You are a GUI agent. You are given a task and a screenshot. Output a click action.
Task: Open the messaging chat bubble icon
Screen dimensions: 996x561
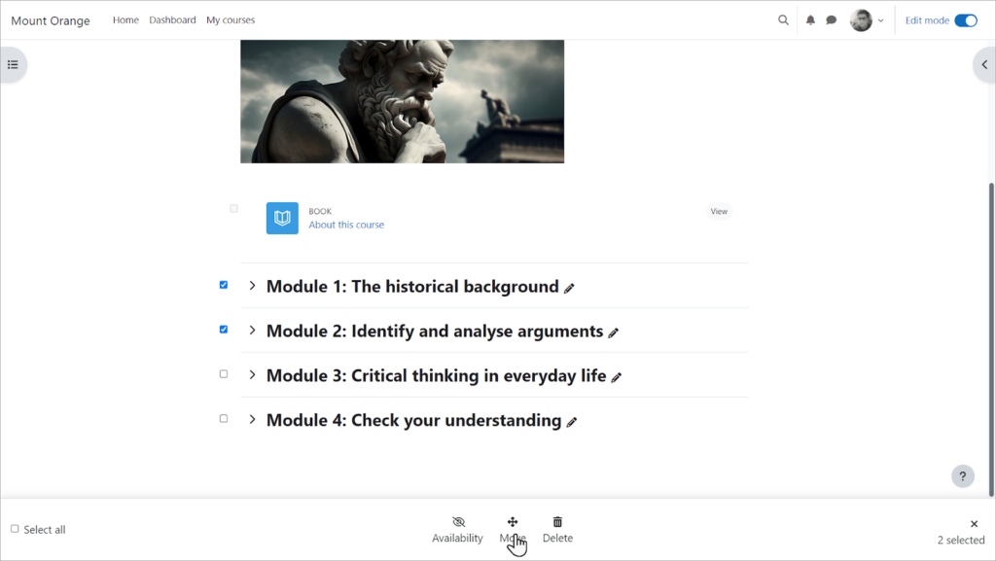832,20
